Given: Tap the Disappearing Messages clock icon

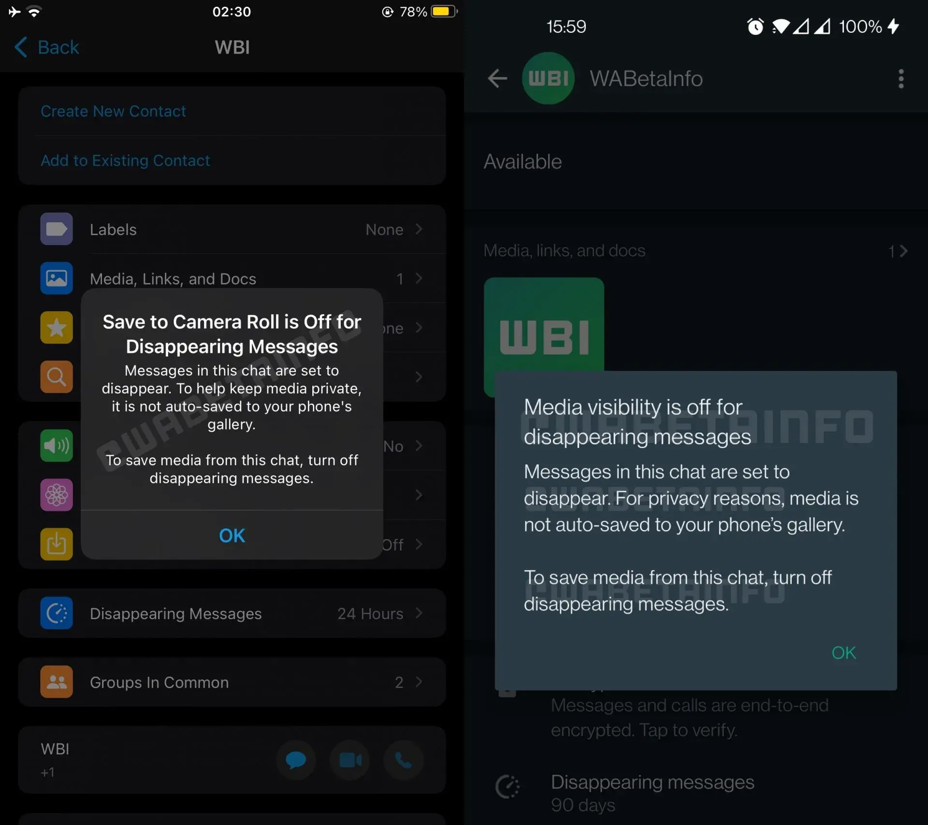Looking at the screenshot, I should pos(57,613).
